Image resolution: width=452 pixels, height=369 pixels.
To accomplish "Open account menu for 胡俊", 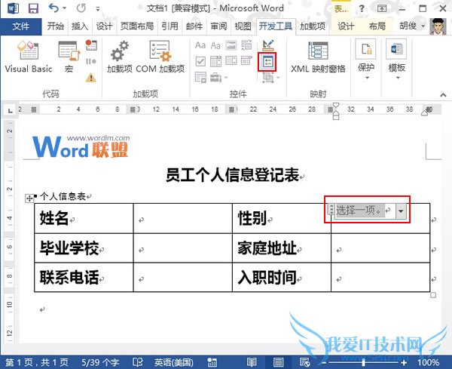I will [412, 26].
